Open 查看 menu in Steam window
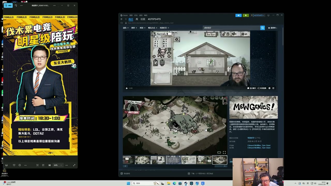The height and width of the screenshot is (186, 331). point(131,15)
